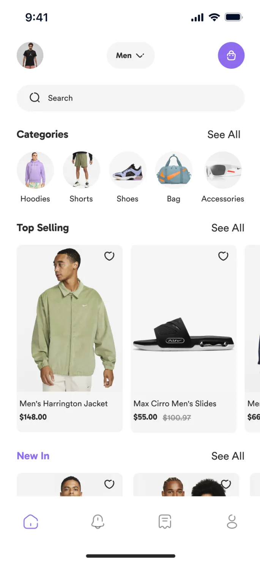Open the user avatar photo
The height and width of the screenshot is (563, 260).
[x=30, y=55]
